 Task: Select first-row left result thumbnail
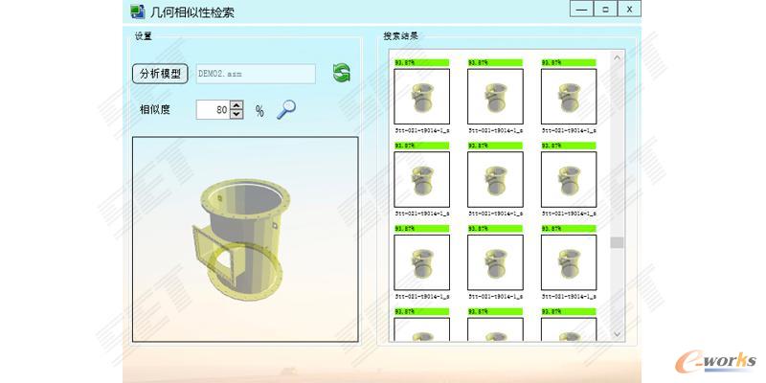422,97
